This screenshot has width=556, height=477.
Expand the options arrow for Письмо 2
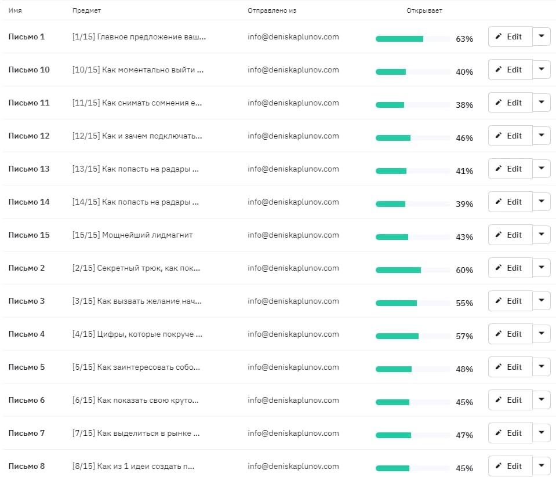click(542, 267)
